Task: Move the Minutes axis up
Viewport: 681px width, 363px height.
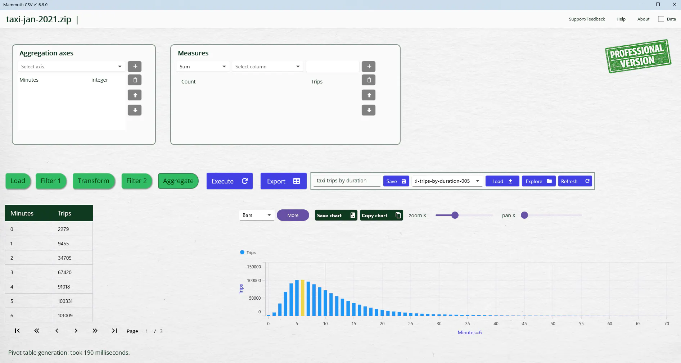Action: tap(135, 95)
